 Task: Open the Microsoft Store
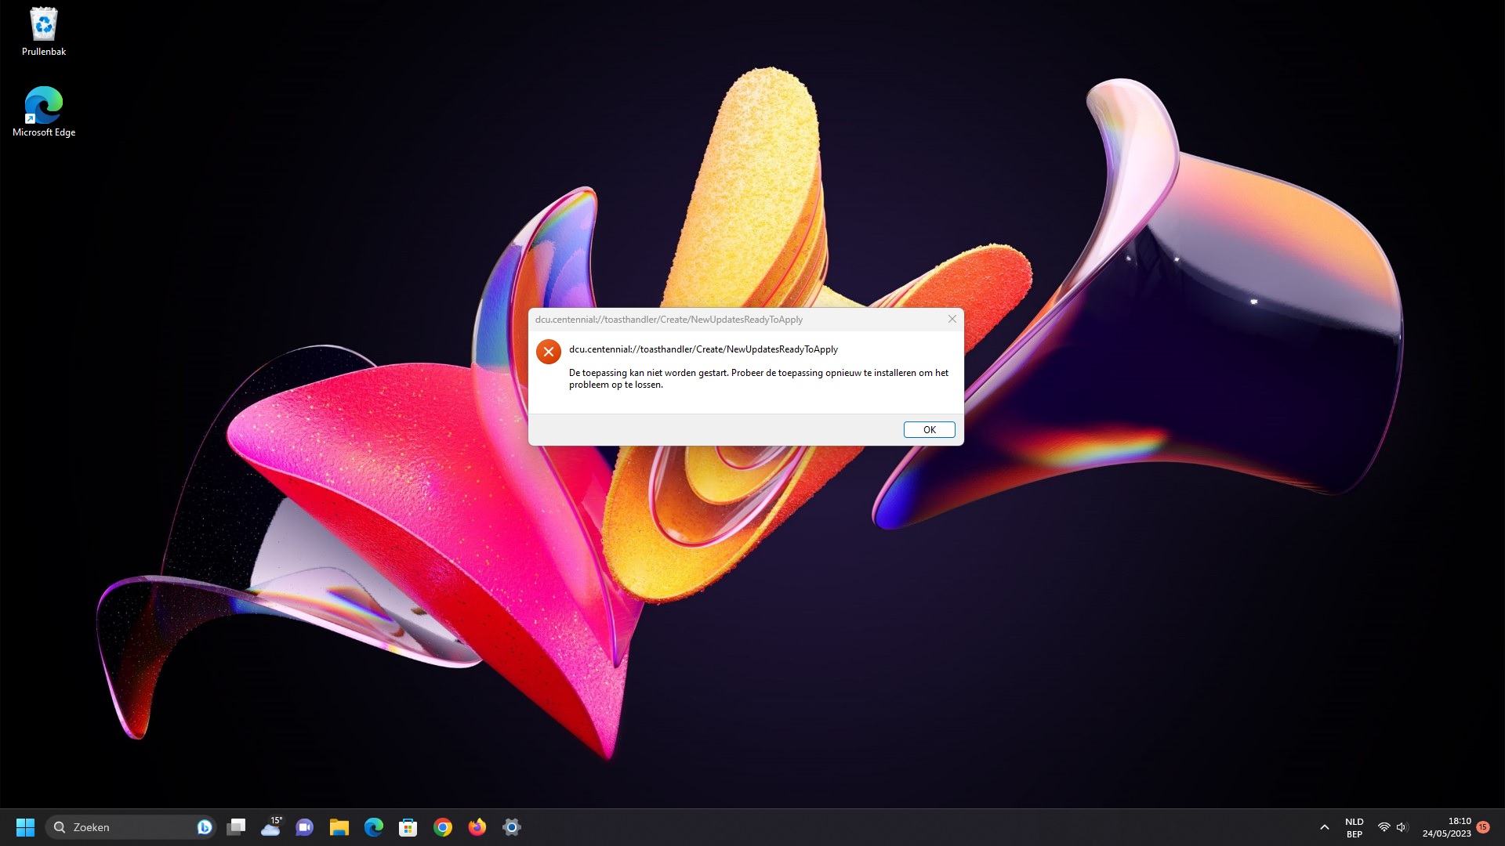[408, 826]
